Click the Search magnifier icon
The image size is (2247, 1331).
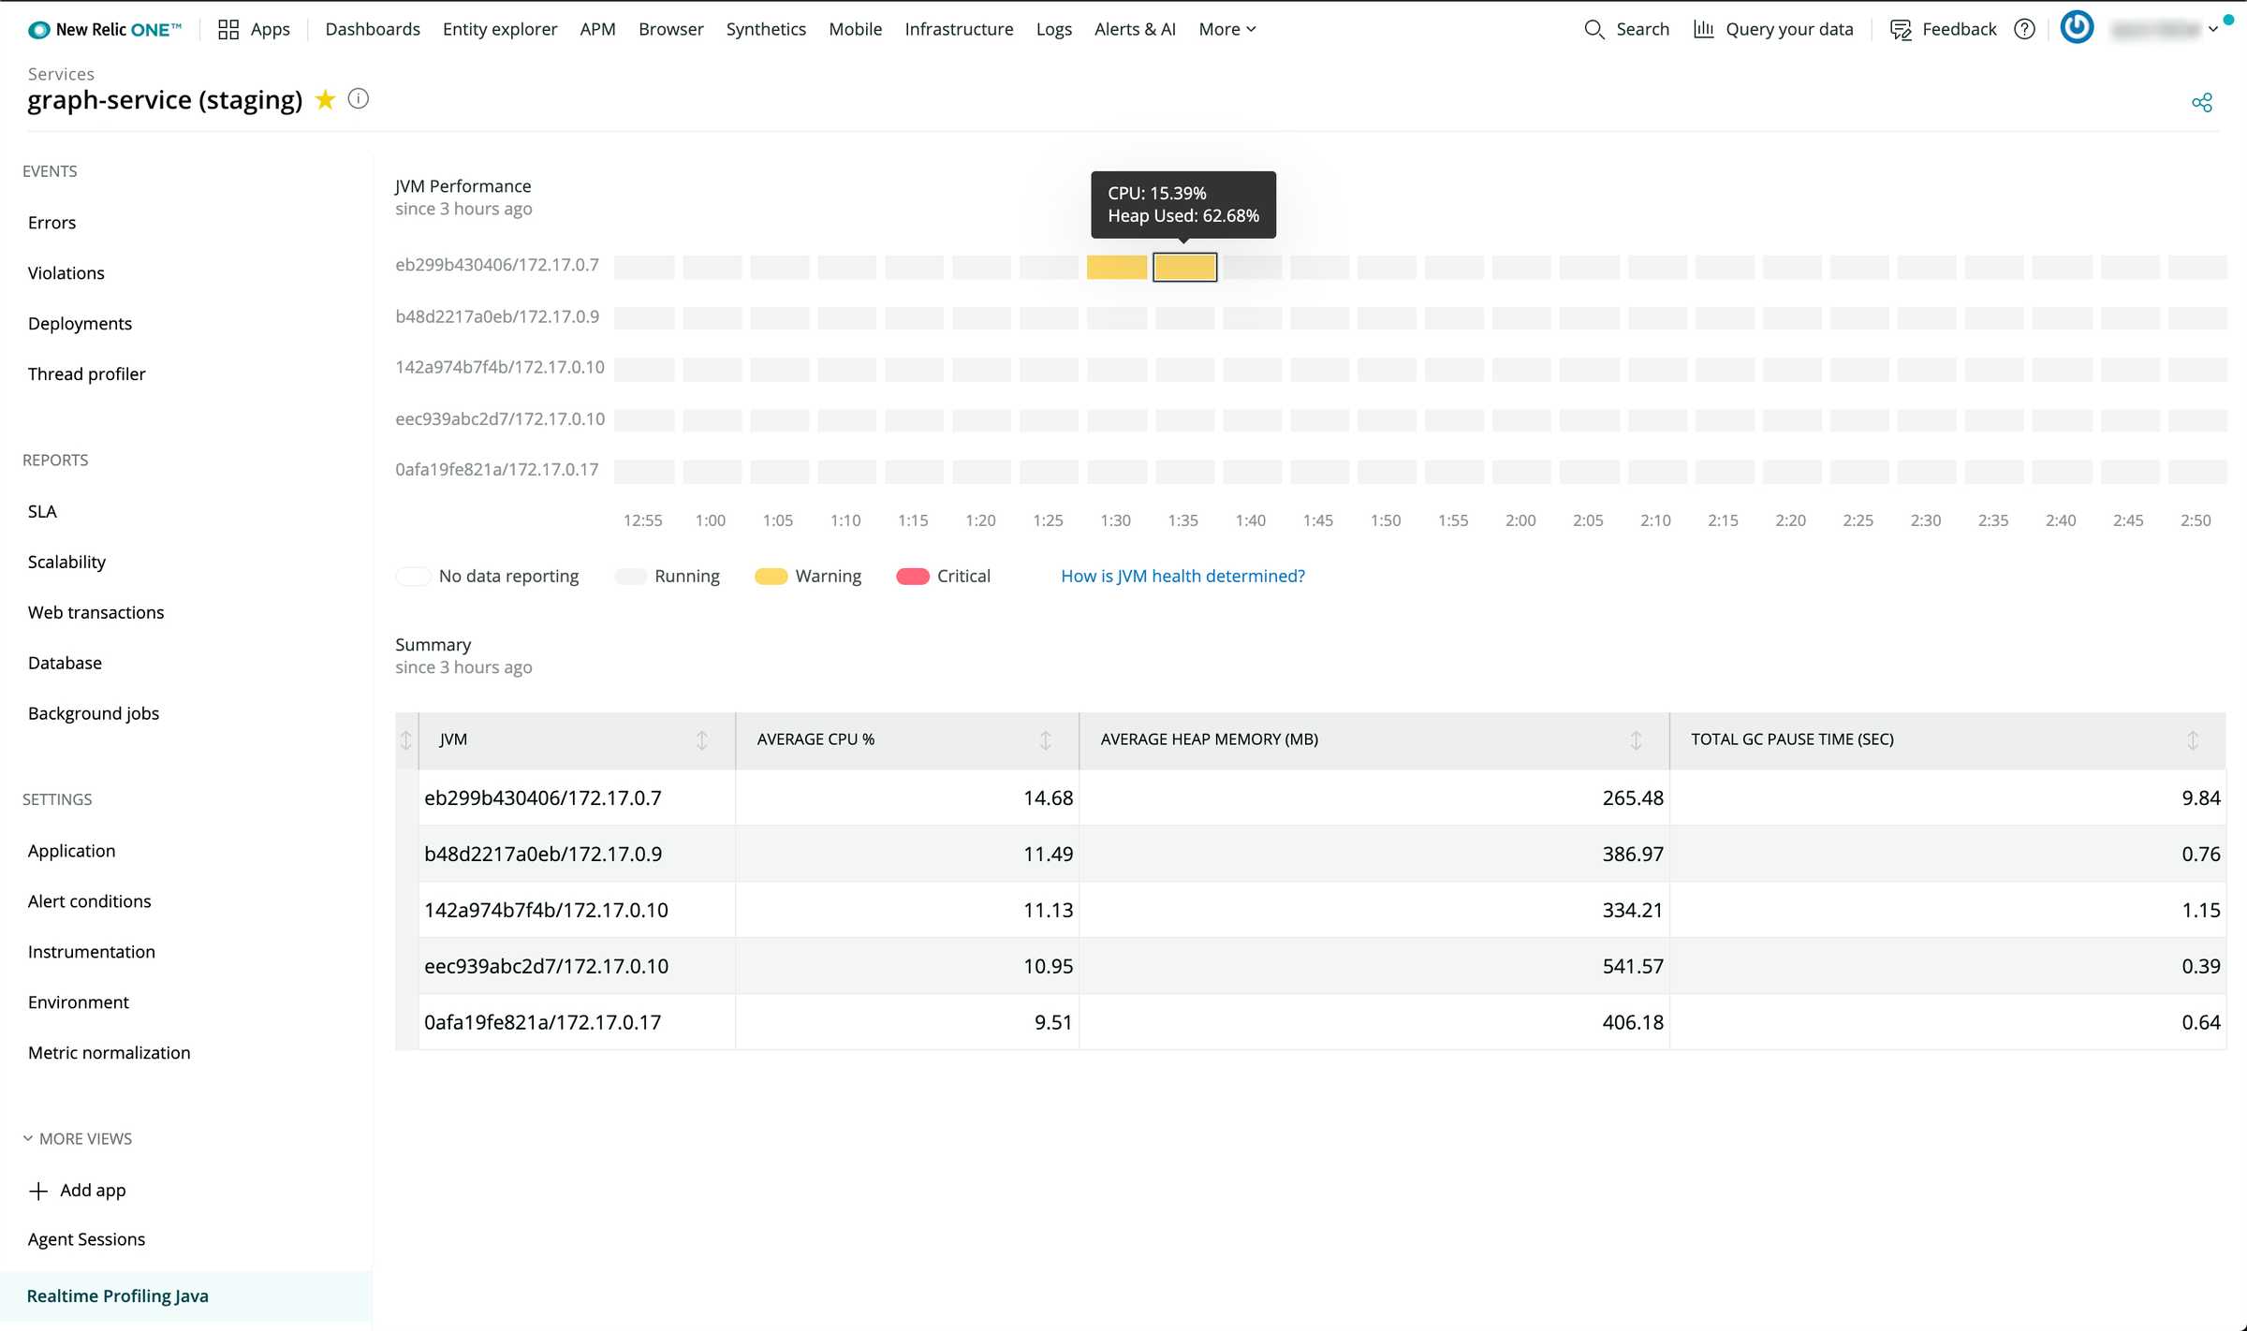[1593, 29]
